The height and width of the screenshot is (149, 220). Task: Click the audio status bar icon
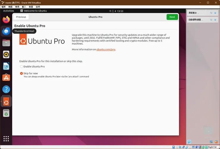click(180, 147)
